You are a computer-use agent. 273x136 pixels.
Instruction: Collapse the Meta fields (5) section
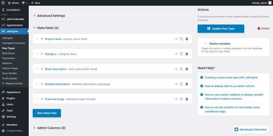[46, 28]
